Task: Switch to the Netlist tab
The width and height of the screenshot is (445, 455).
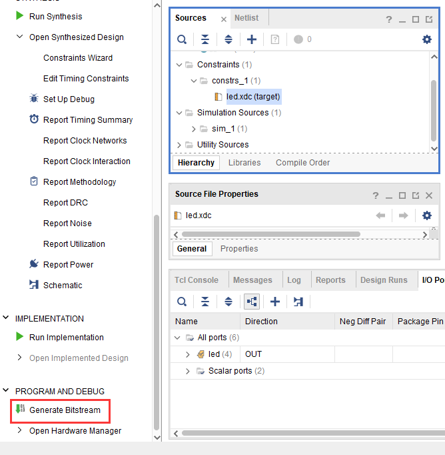Action: (246, 18)
